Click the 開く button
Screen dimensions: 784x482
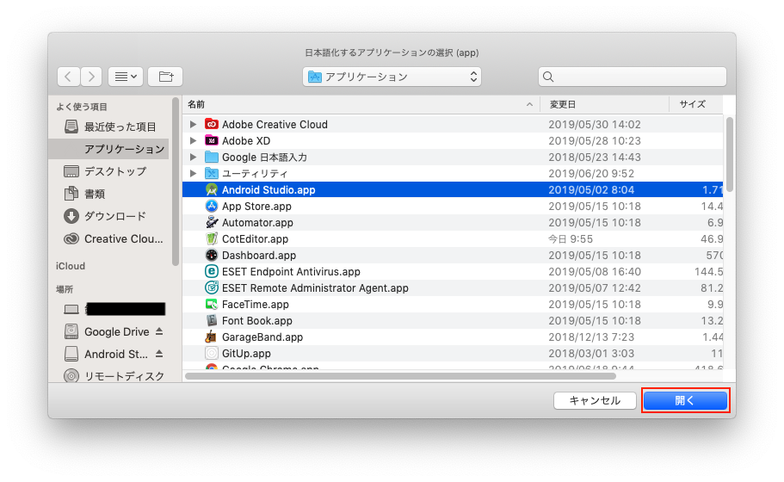pyautogui.click(x=685, y=400)
